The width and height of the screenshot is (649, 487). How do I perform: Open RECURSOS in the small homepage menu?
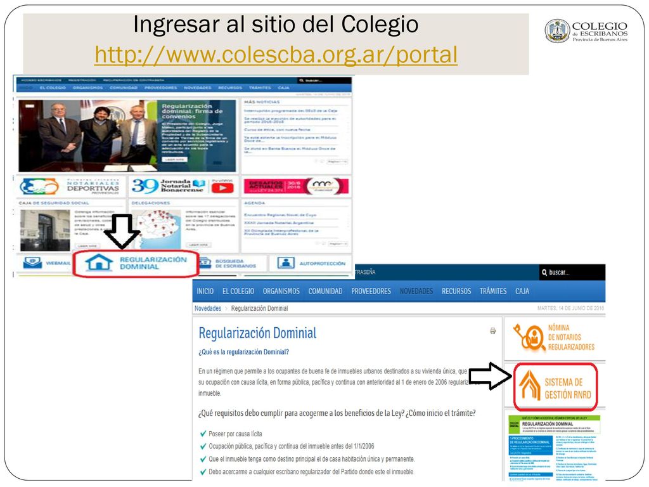tap(230, 88)
